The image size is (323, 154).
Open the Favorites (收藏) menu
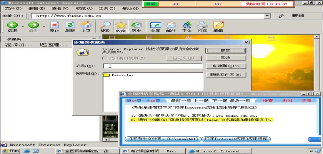click(84, 8)
